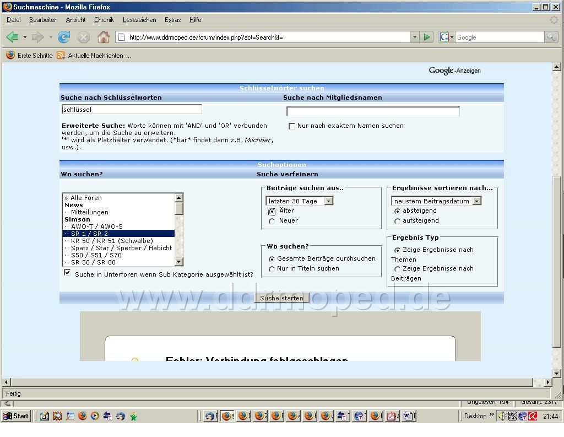The width and height of the screenshot is (564, 437).
Task: Select the 'Neuer' radio button
Action: (x=272, y=221)
